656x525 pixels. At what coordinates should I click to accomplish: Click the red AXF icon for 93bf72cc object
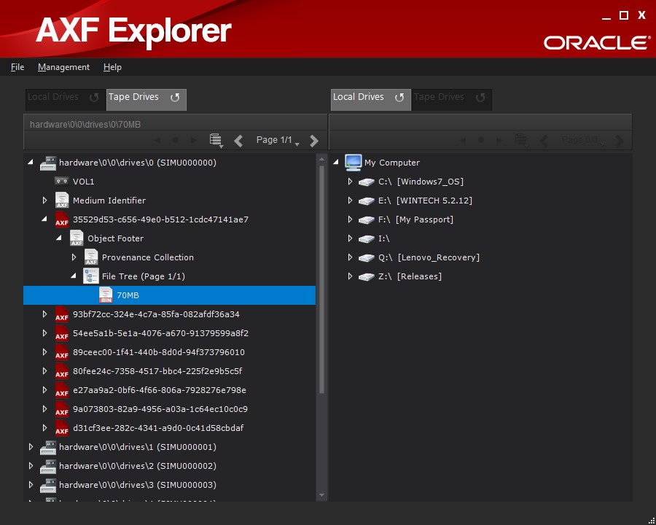click(62, 314)
